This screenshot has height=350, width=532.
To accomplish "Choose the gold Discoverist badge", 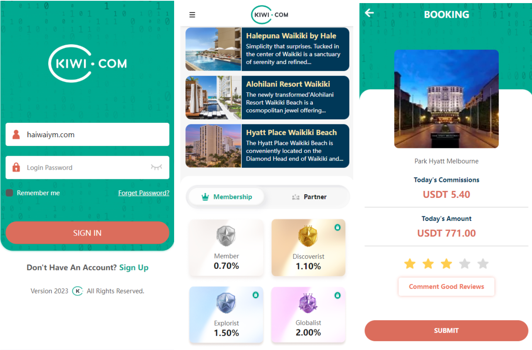I will point(308,248).
